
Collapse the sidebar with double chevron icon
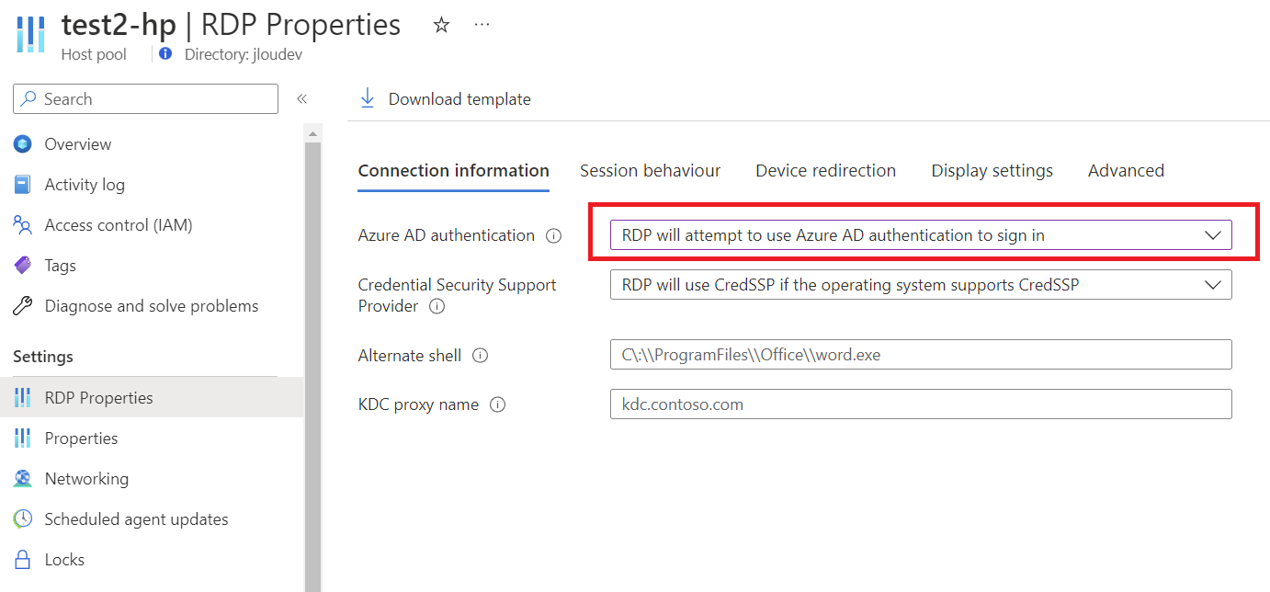click(x=301, y=99)
